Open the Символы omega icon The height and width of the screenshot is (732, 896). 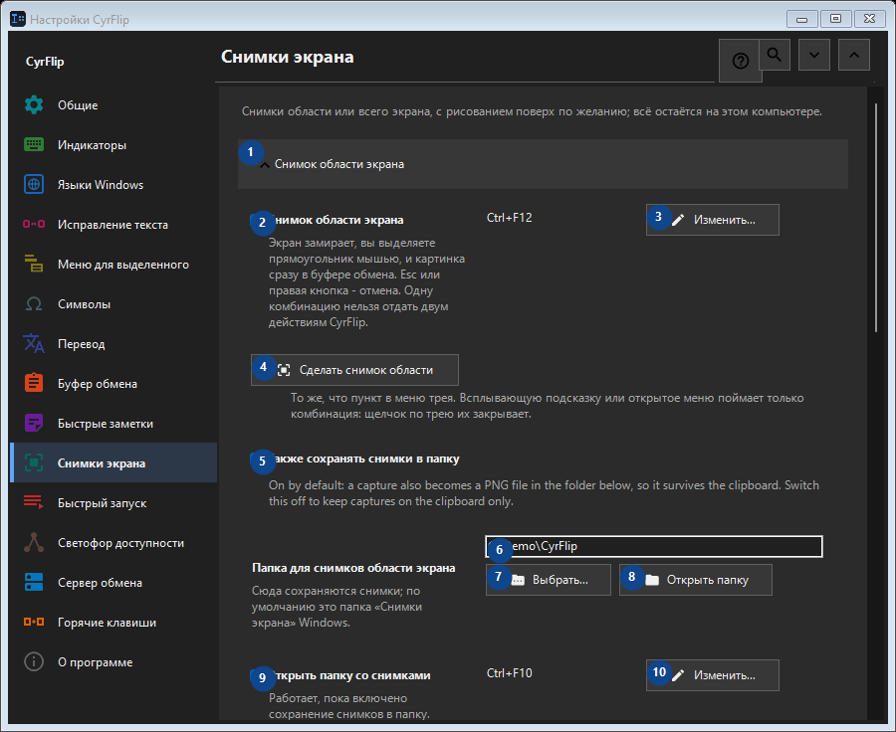(x=34, y=303)
